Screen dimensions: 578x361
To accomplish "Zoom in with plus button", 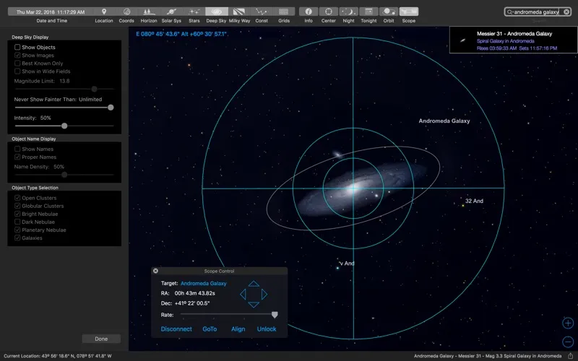I will click(568, 323).
